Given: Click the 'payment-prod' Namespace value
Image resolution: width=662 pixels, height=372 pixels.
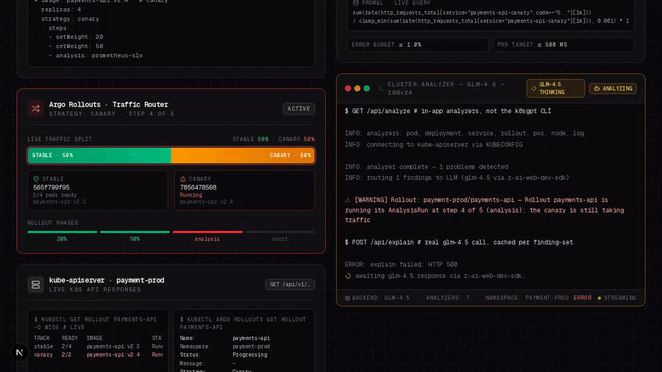Looking at the screenshot, I should pyautogui.click(x=251, y=346).
